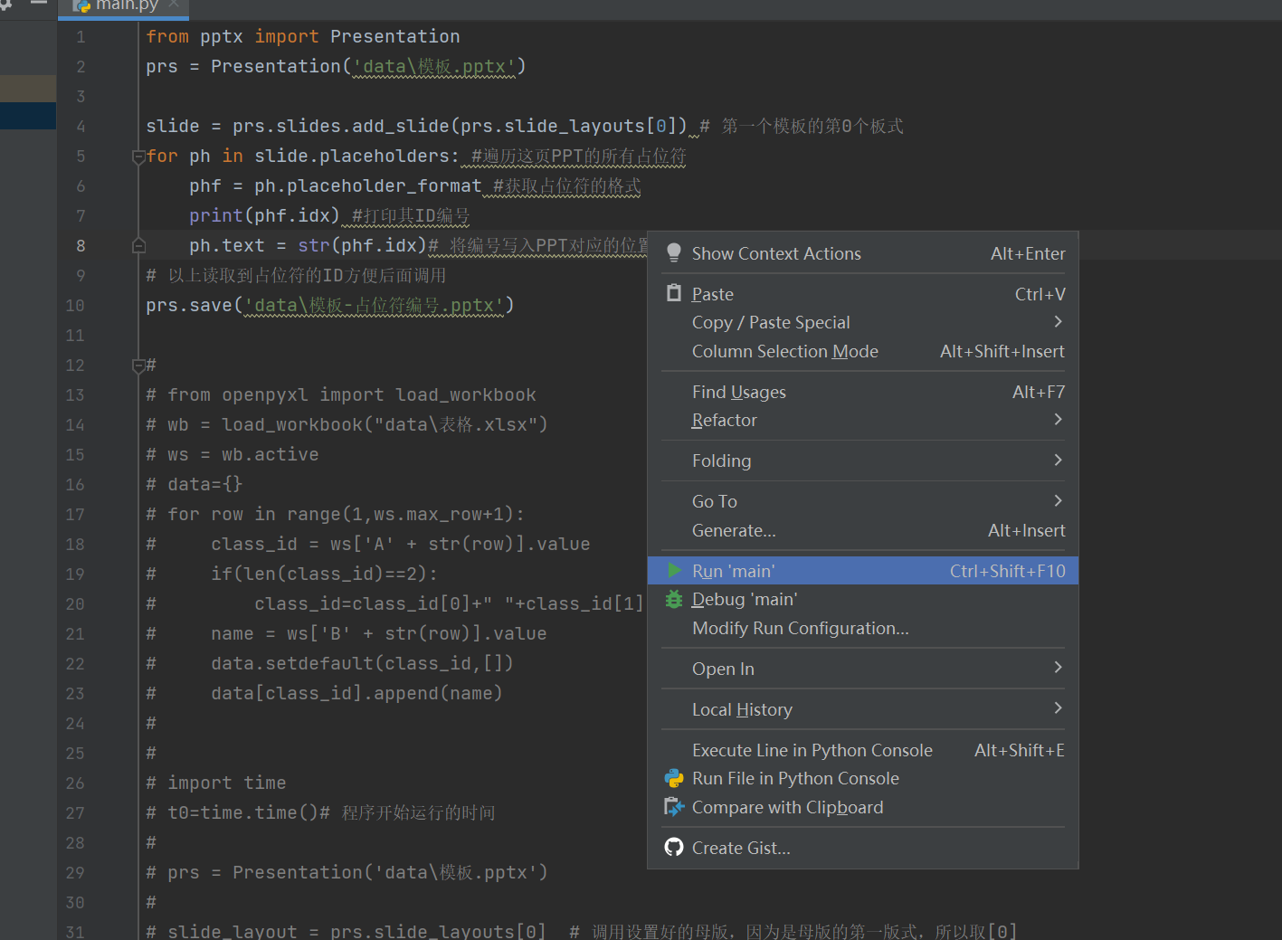Image resolution: width=1282 pixels, height=940 pixels.
Task: Expand the Refactor submenu arrow
Action: coord(1058,420)
